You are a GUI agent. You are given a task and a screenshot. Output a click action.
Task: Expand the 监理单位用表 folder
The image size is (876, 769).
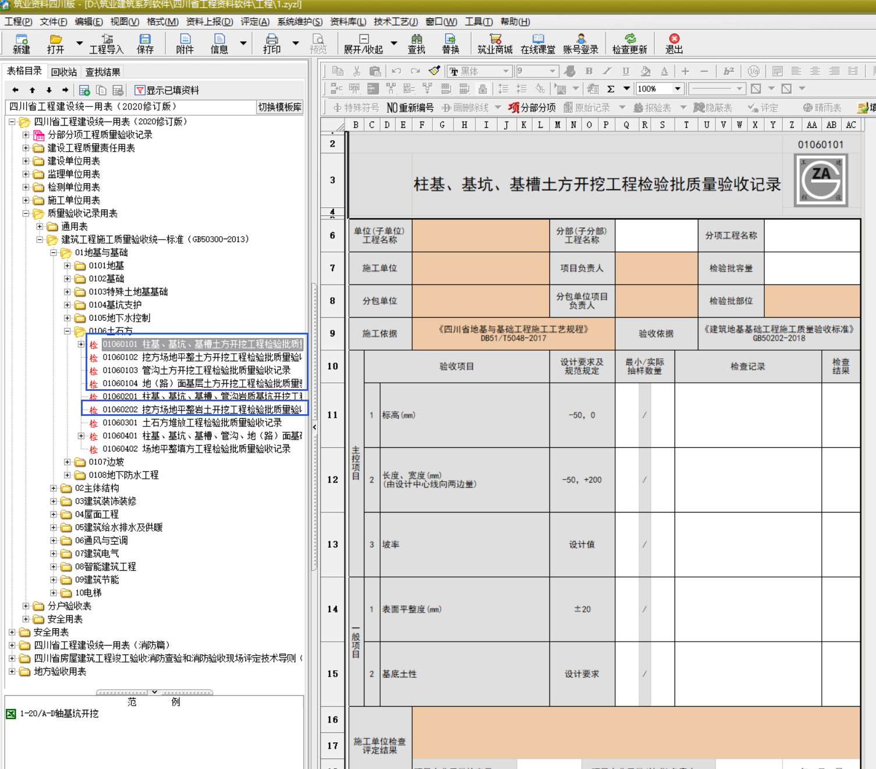(x=26, y=174)
